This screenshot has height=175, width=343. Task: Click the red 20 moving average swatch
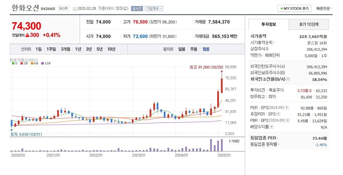click(x=22, y=63)
